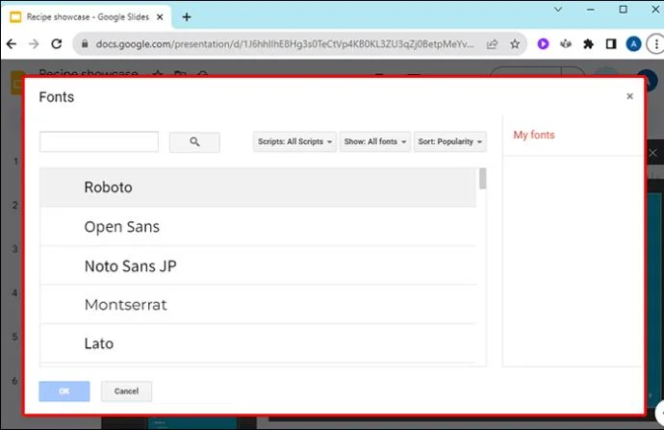Close the Fonts dialog with the X
Image resolution: width=664 pixels, height=430 pixels.
[x=629, y=96]
